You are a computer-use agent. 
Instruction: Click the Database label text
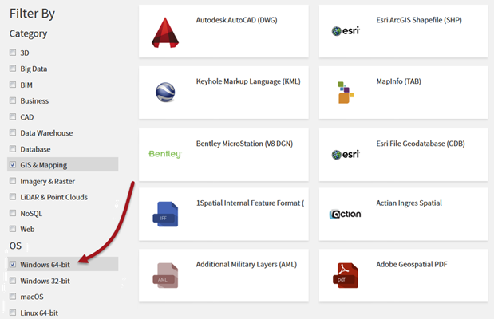(35, 149)
